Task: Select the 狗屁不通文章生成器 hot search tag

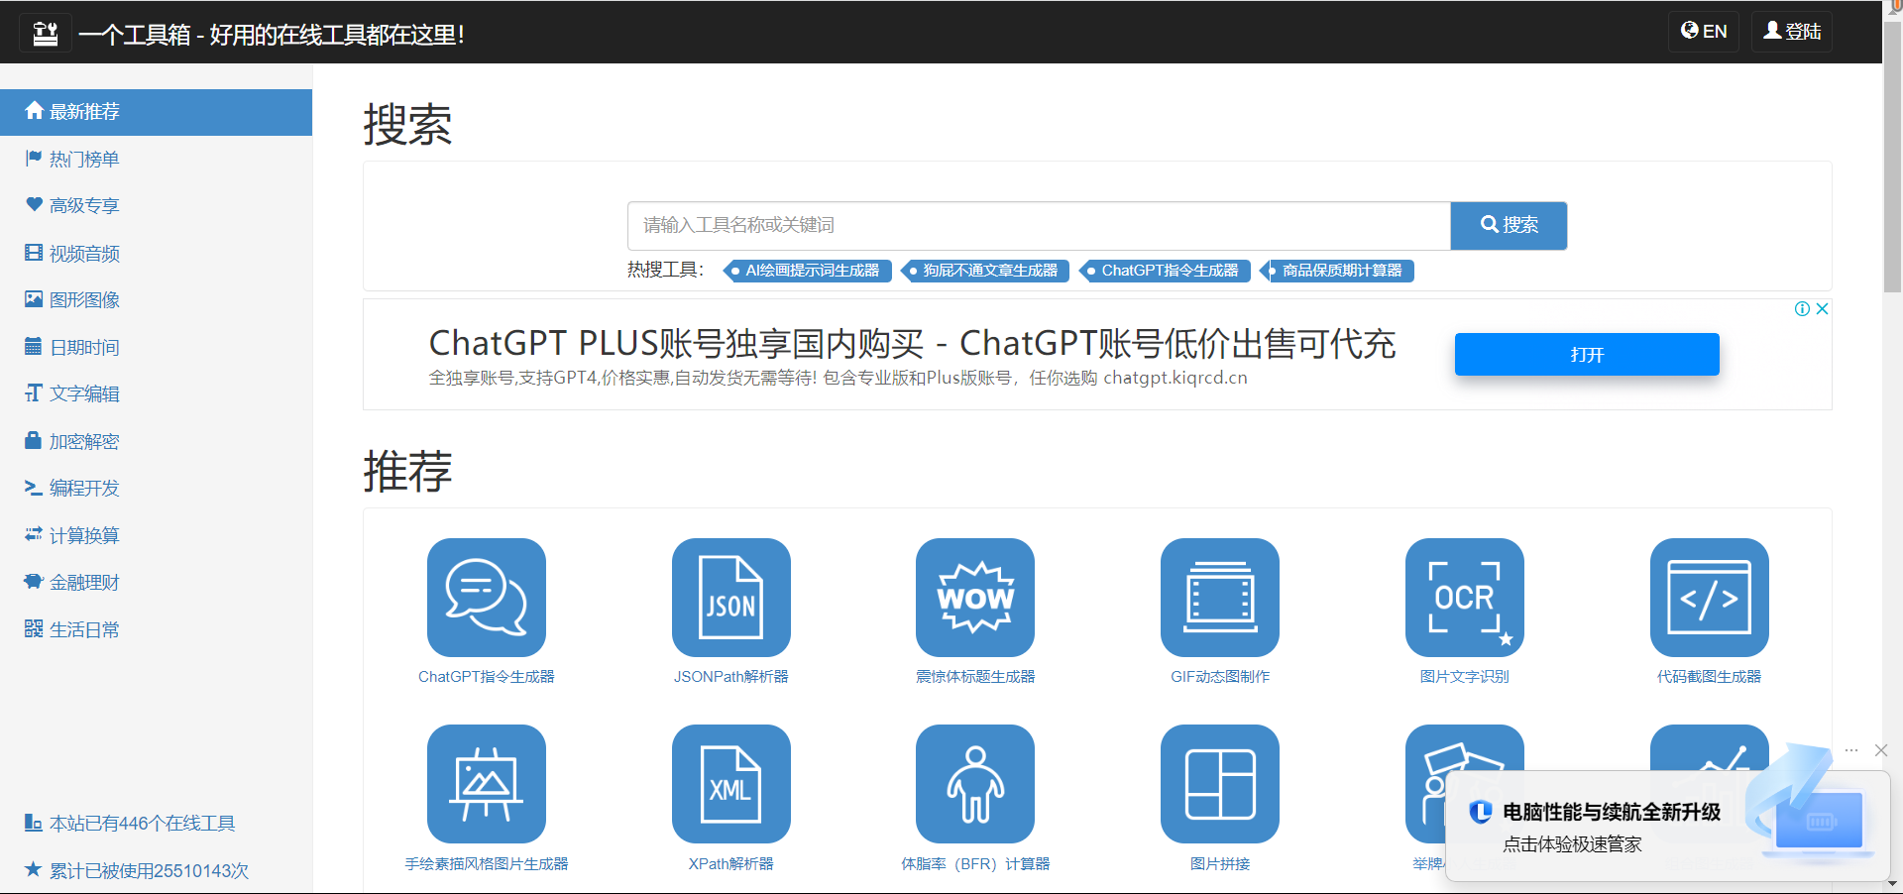Action: click(985, 271)
